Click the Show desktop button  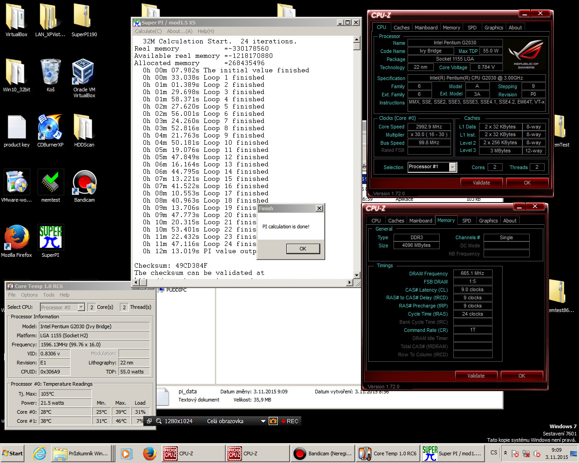[x=574, y=454]
